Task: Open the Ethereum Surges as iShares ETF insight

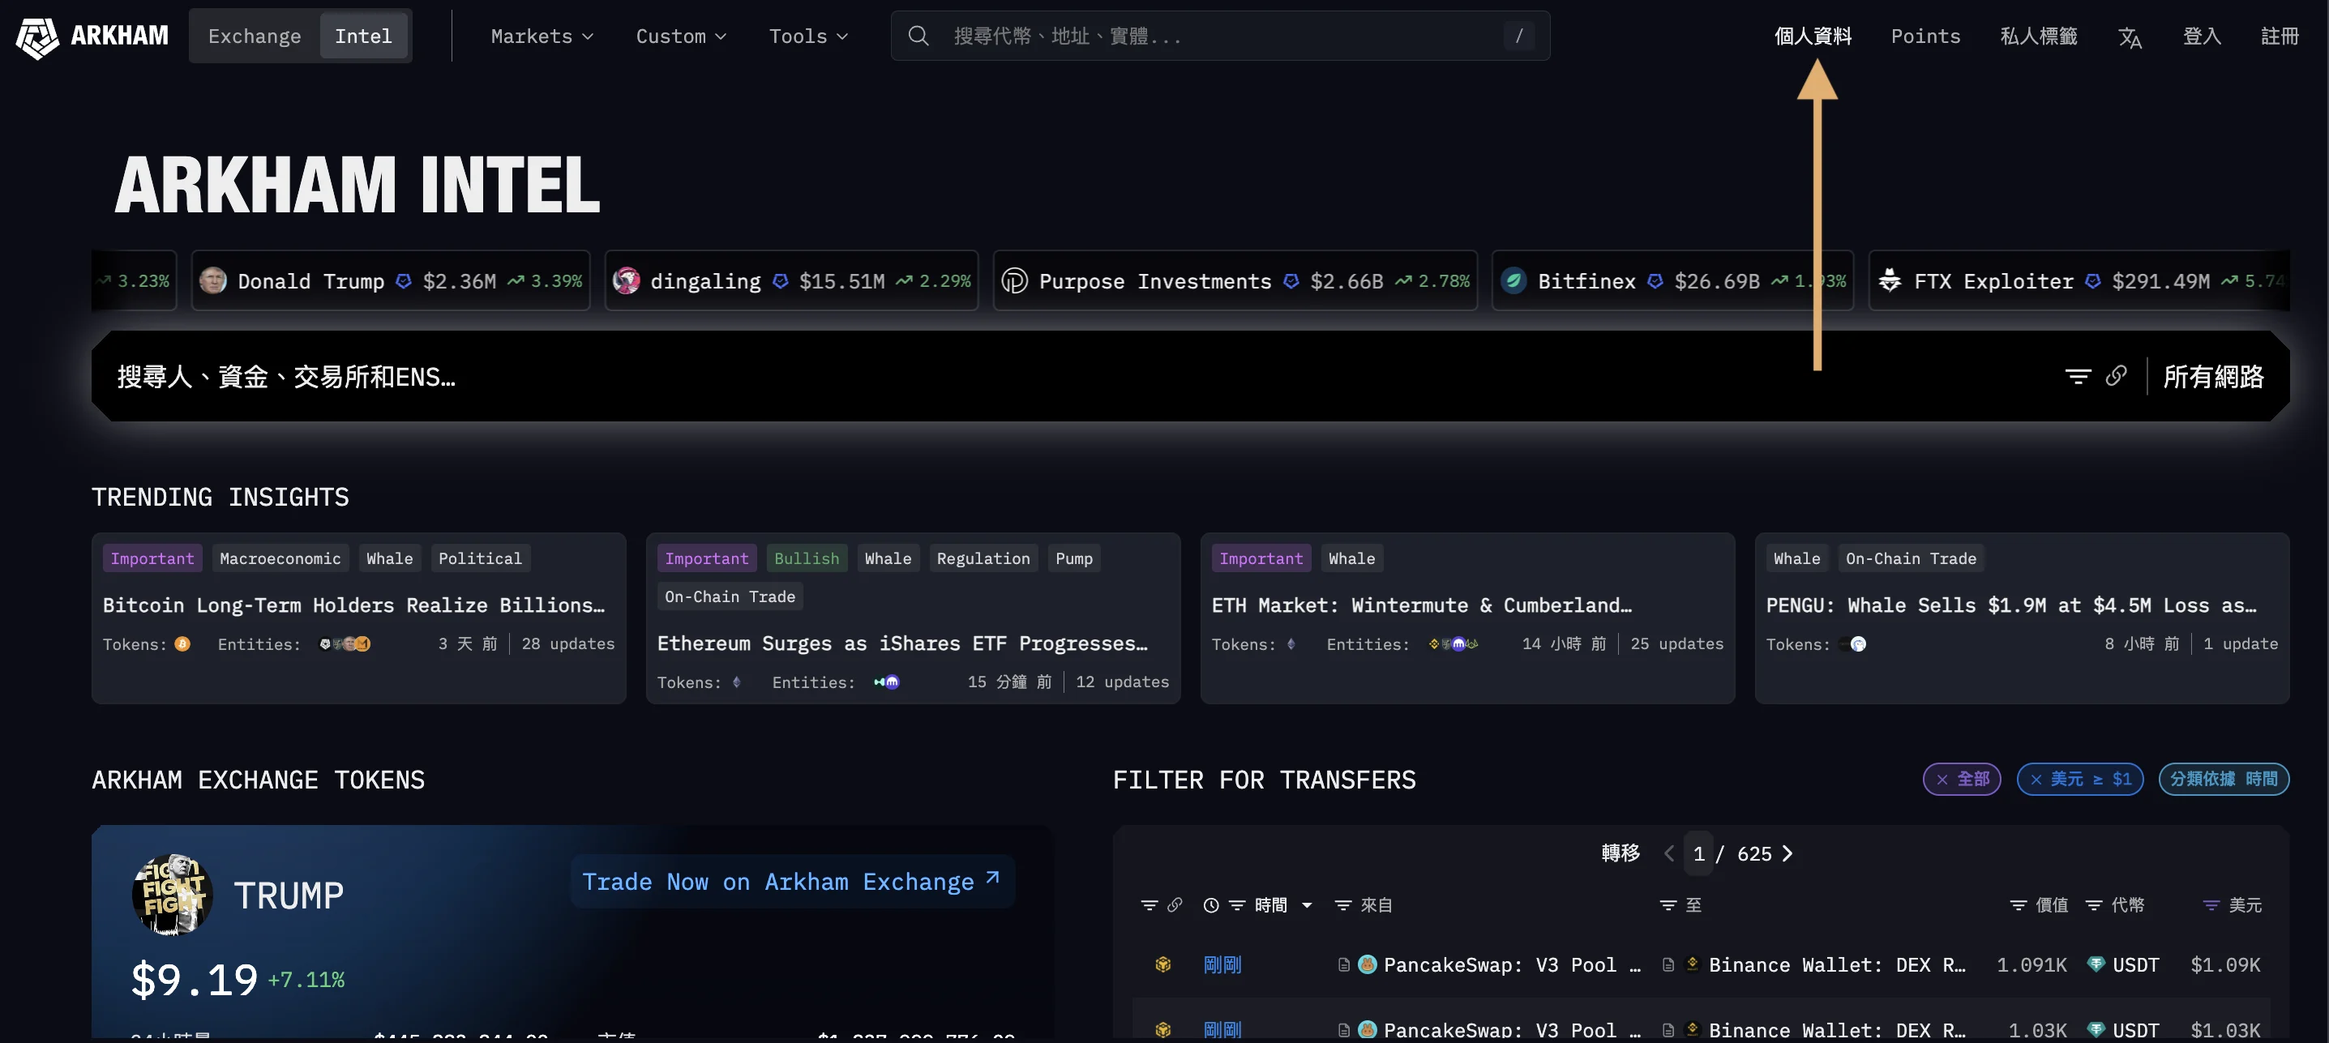Action: [x=902, y=643]
